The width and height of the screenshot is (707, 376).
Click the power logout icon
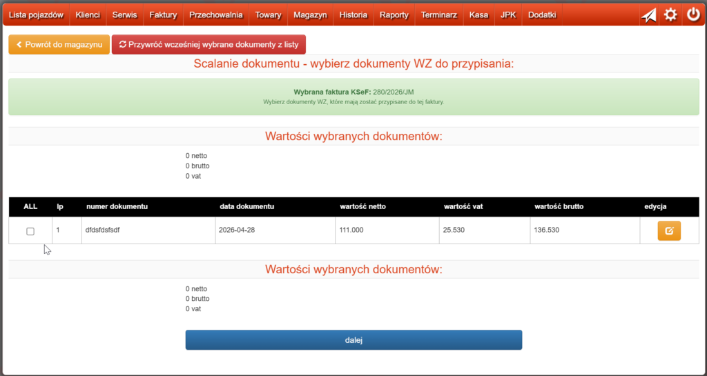click(693, 15)
